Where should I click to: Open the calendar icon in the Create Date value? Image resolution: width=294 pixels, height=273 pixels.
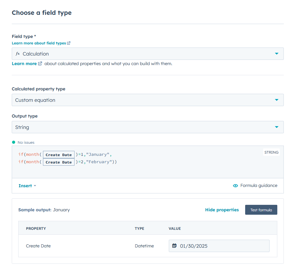coord(174,246)
